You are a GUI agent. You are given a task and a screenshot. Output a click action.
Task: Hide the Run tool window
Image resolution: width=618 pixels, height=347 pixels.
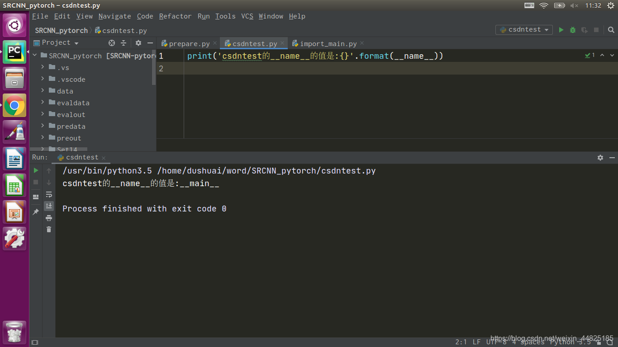(x=612, y=158)
